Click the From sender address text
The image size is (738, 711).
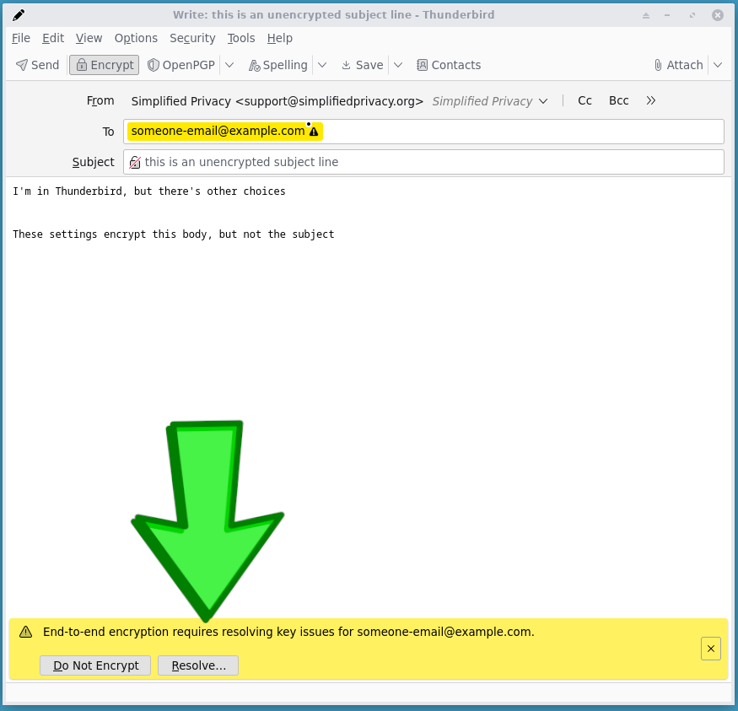[x=277, y=101]
